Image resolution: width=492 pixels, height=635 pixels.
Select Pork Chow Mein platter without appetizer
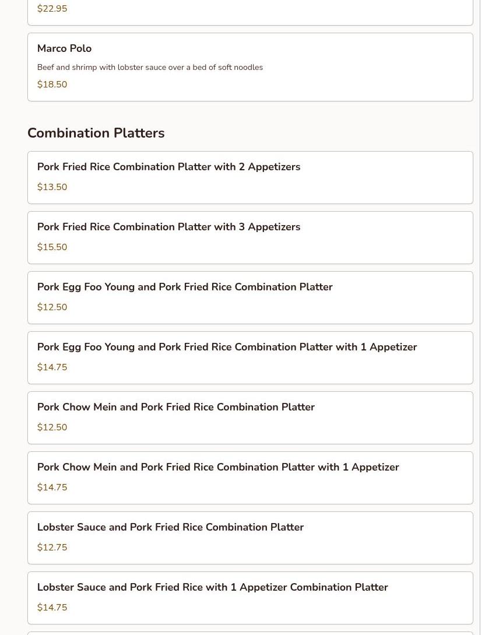[175, 407]
